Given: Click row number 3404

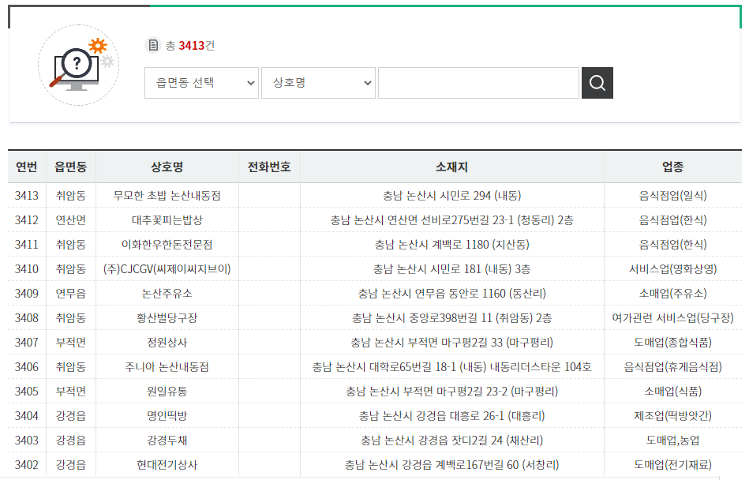Looking at the screenshot, I should (27, 416).
